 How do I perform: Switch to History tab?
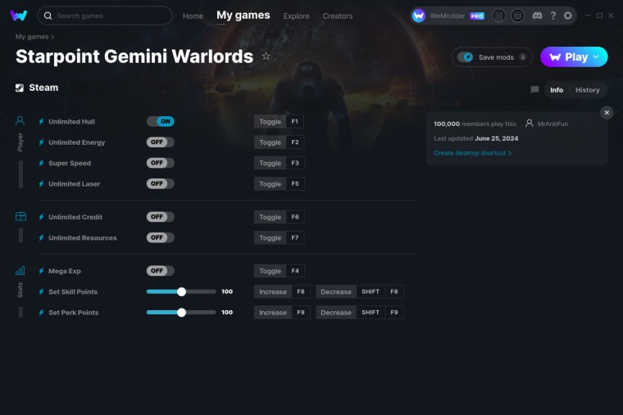tap(587, 90)
